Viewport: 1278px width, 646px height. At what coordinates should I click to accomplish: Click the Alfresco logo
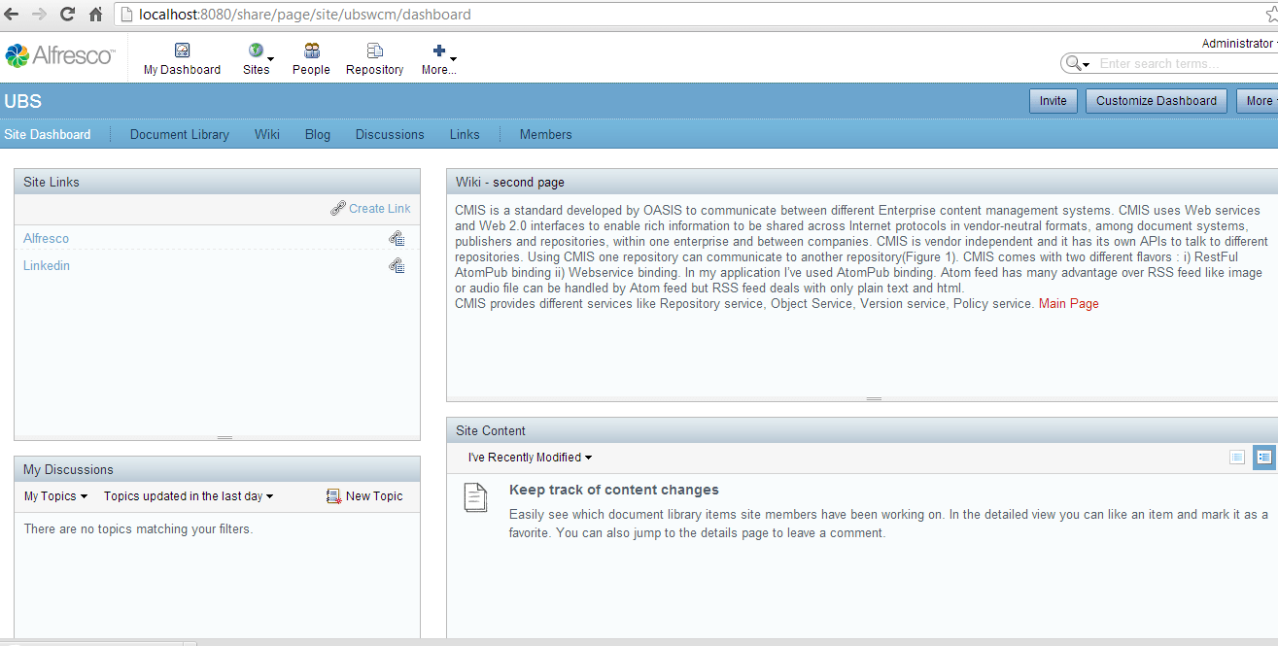(x=60, y=55)
